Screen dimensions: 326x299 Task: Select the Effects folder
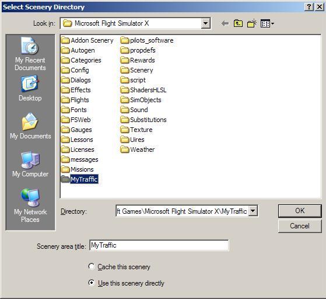[76, 90]
